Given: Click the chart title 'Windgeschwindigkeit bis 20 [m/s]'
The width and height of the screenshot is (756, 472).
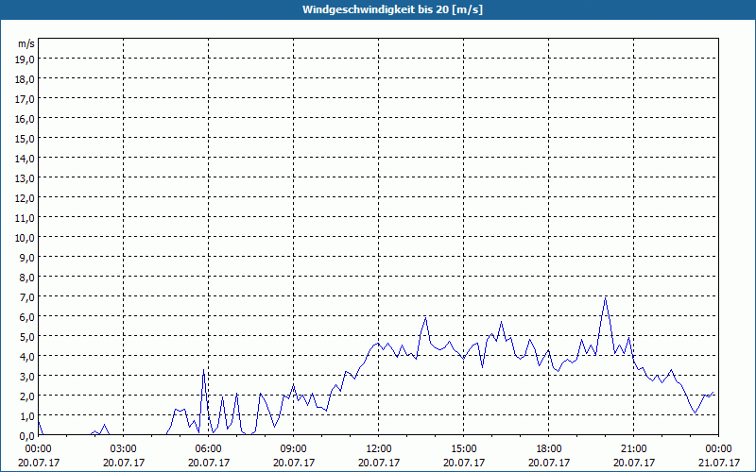Looking at the screenshot, I should point(392,9).
